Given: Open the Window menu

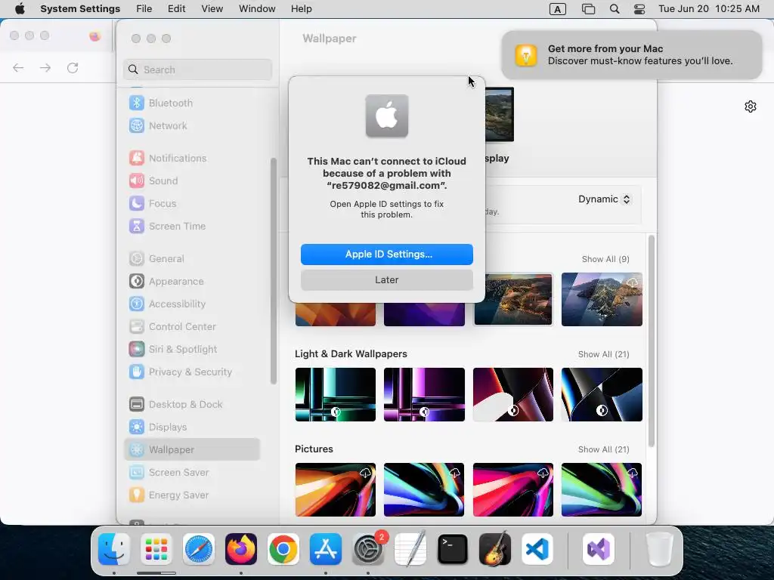Looking at the screenshot, I should pyautogui.click(x=257, y=9).
